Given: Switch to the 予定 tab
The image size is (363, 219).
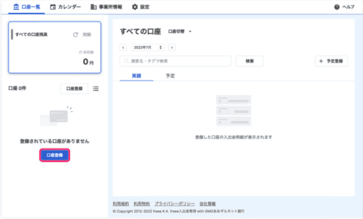Looking at the screenshot, I should point(170,76).
